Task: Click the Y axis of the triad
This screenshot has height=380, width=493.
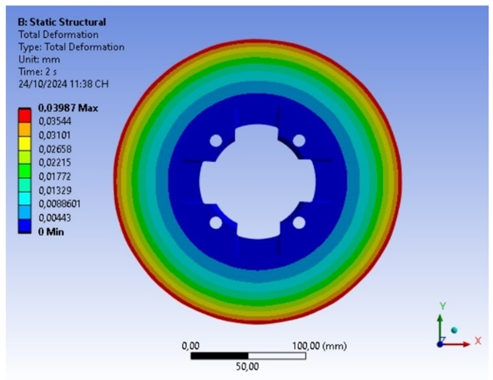Action: pyautogui.click(x=440, y=328)
